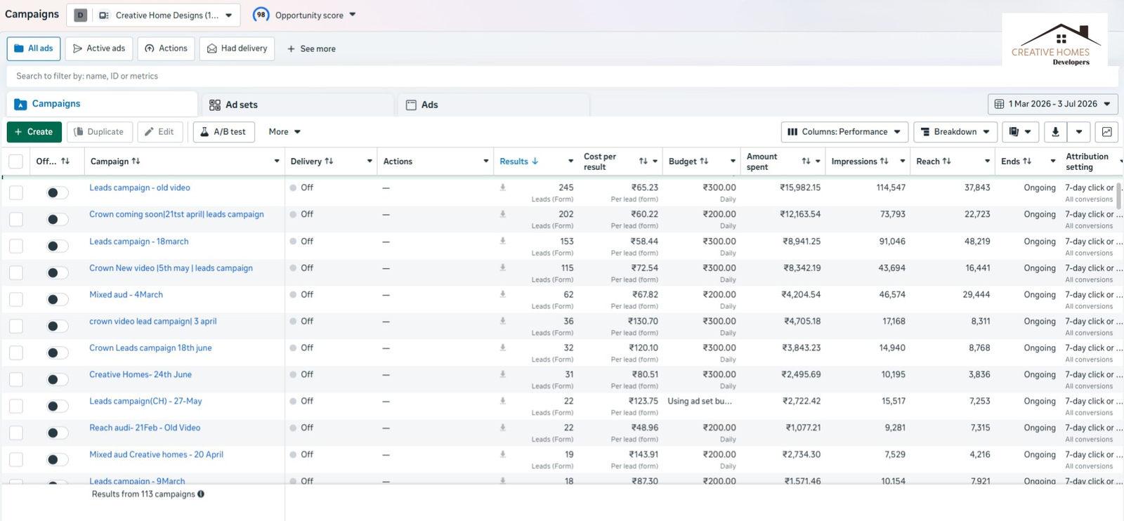Image resolution: width=1124 pixels, height=521 pixels.
Task: Sort by Impressions column arrows
Action: pos(884,161)
